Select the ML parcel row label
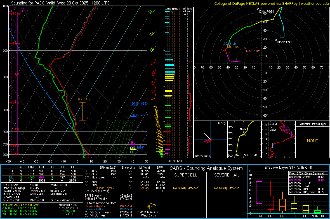 pos(11,177)
